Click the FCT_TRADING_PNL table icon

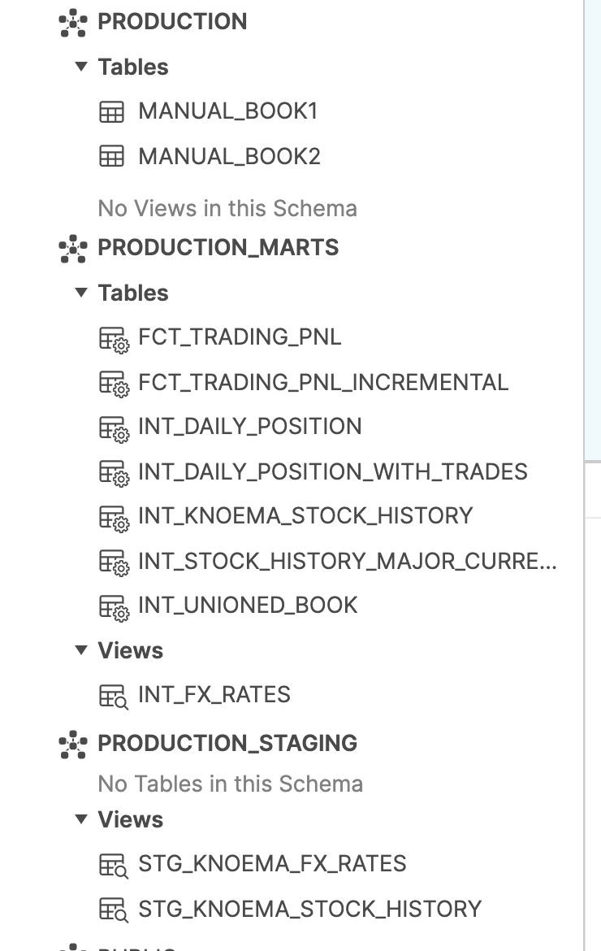click(x=113, y=339)
